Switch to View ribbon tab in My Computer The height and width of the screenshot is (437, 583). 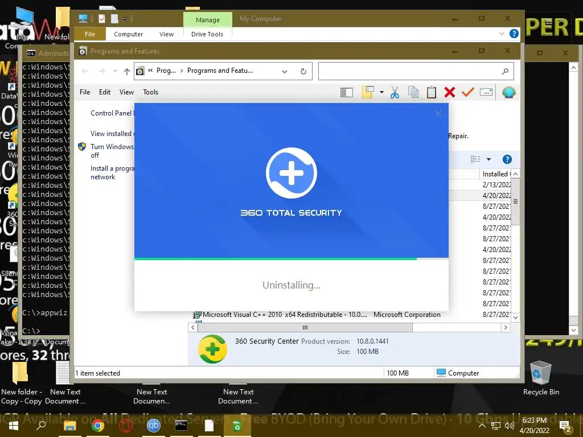[x=166, y=34]
